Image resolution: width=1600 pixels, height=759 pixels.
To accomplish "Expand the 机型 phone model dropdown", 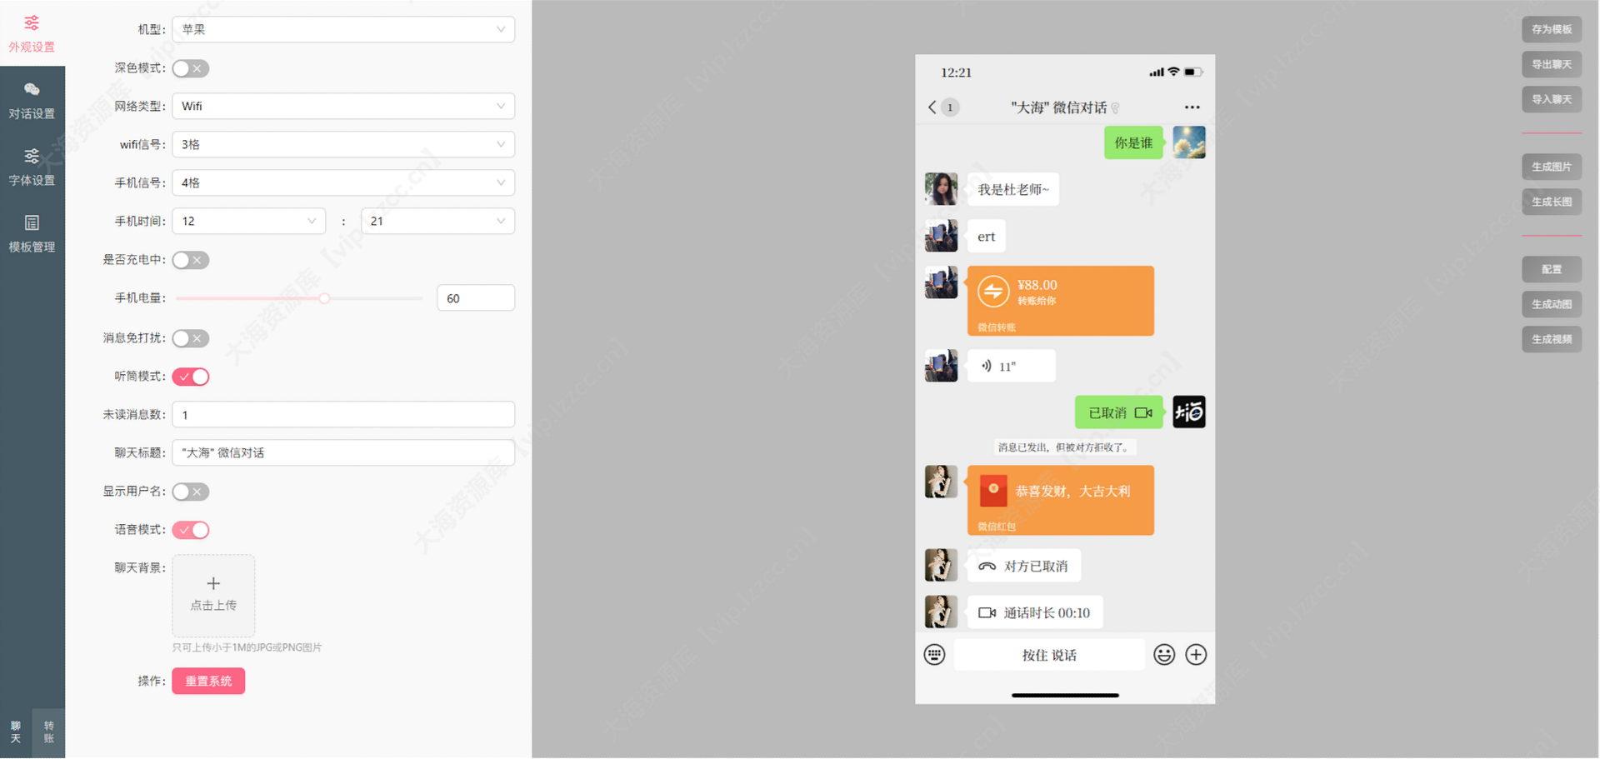I will [343, 29].
